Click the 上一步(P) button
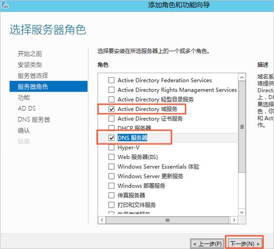This screenshot has height=249, width=274. click(x=207, y=244)
